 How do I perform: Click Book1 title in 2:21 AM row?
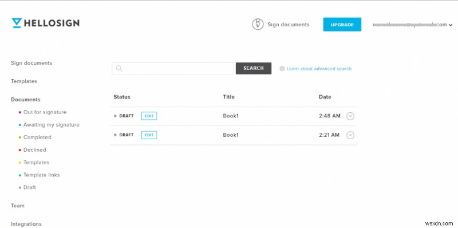pyautogui.click(x=231, y=135)
